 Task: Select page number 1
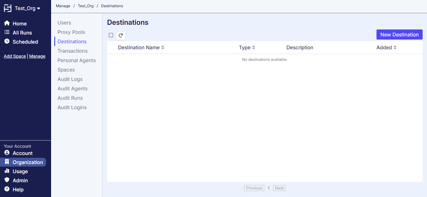point(269,188)
